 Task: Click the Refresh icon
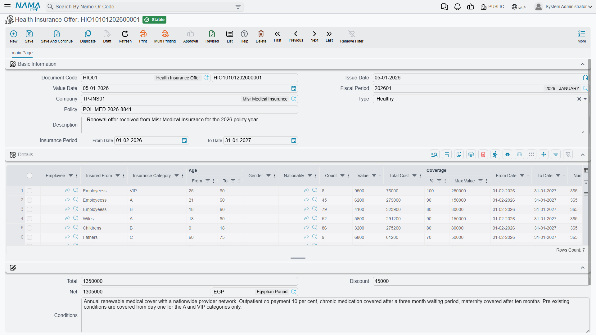click(x=125, y=36)
